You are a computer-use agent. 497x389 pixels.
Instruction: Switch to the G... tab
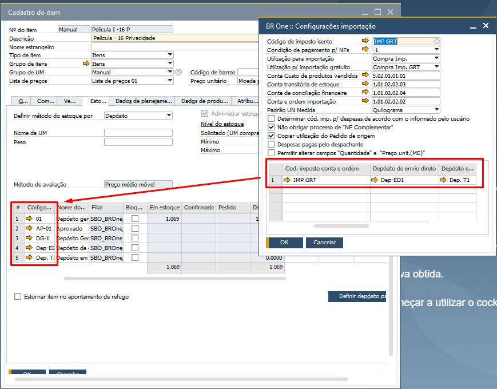point(22,101)
